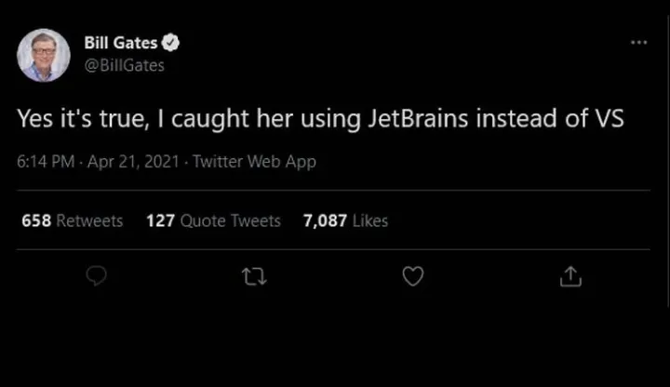Open the Twitter Web App source link

point(254,162)
